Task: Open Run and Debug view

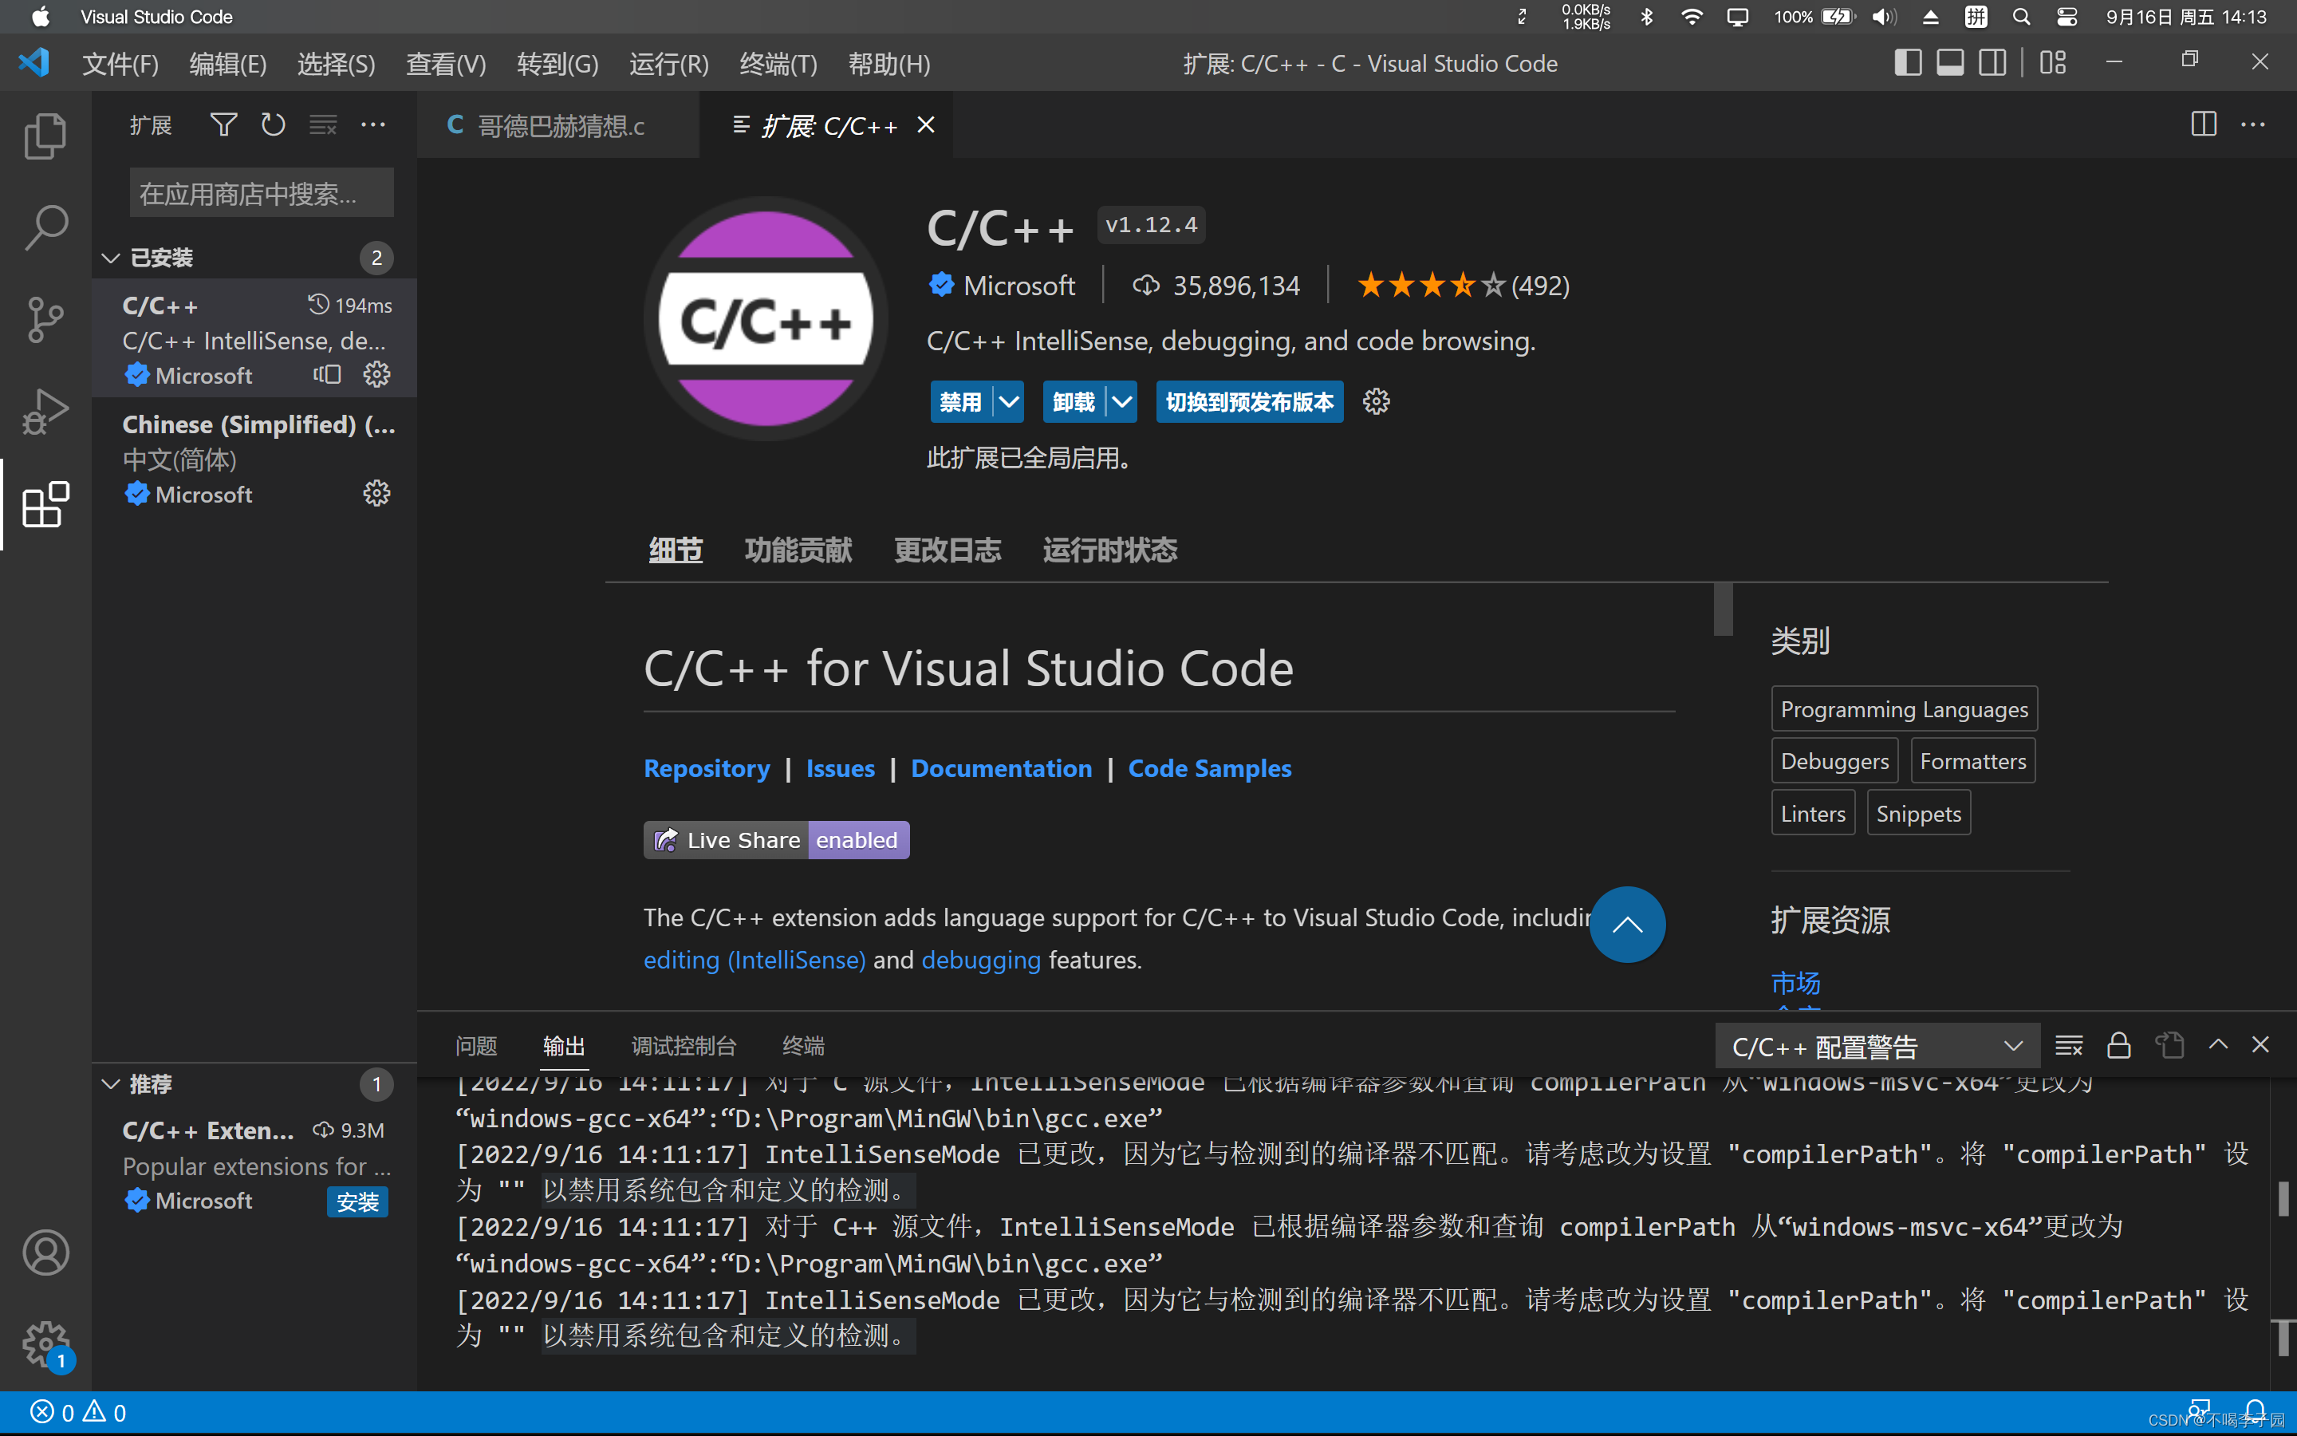Action: [x=45, y=411]
